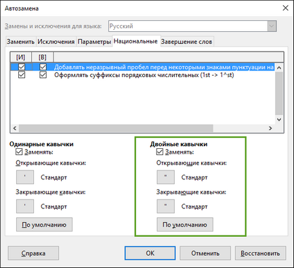Viewport: 294px width, 268px height.
Task: Click По умолчанию under double quotes
Action: [x=185, y=225]
